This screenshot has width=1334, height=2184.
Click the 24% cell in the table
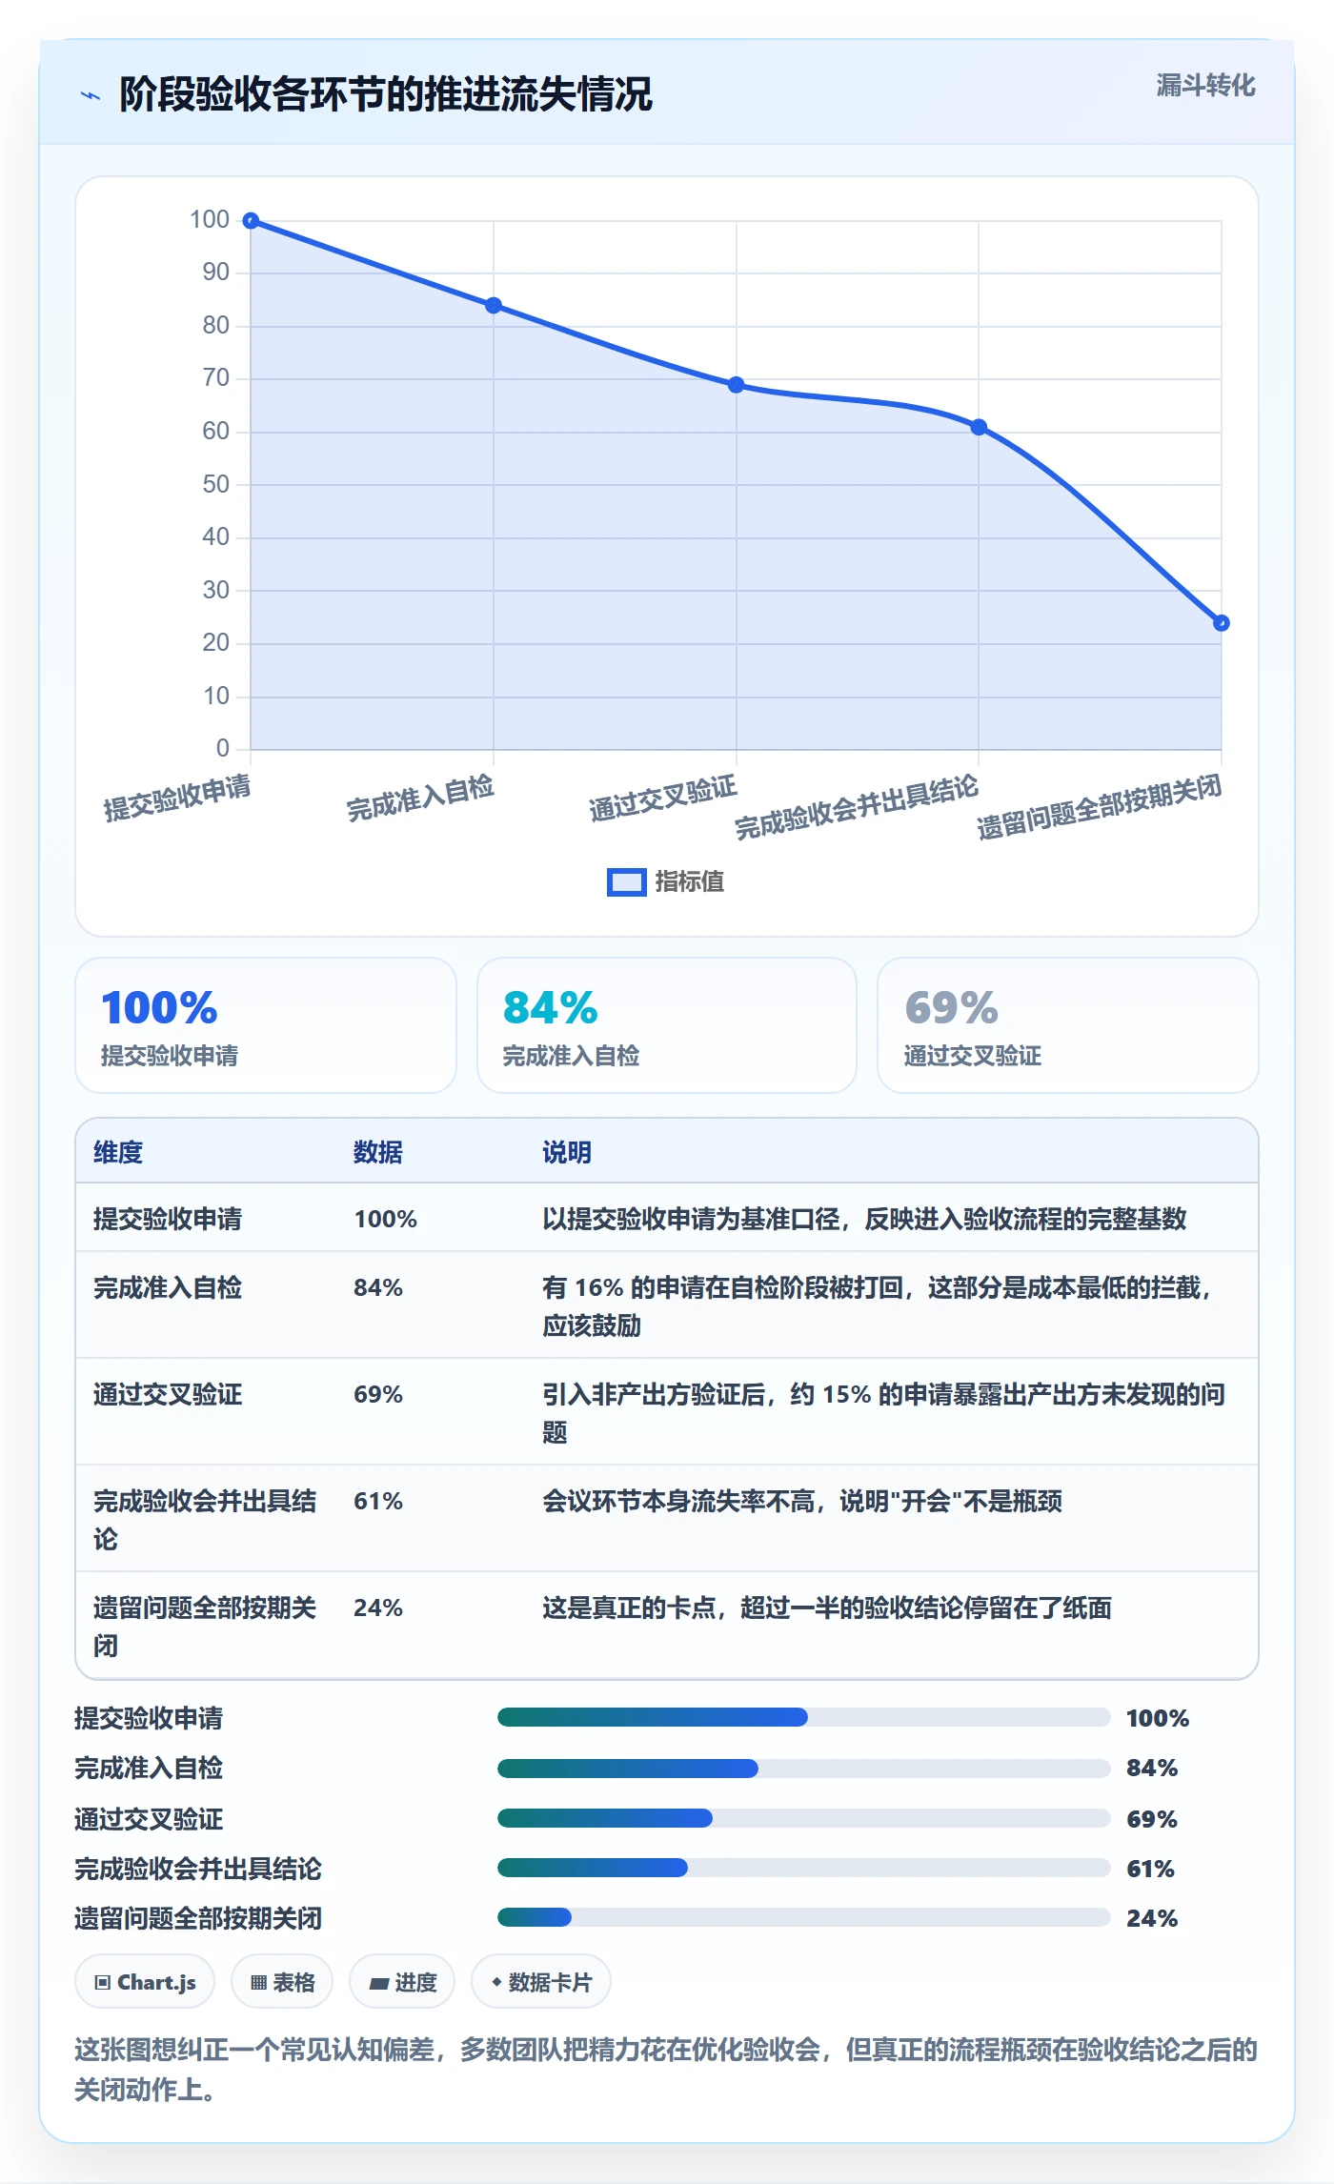pyautogui.click(x=378, y=1608)
